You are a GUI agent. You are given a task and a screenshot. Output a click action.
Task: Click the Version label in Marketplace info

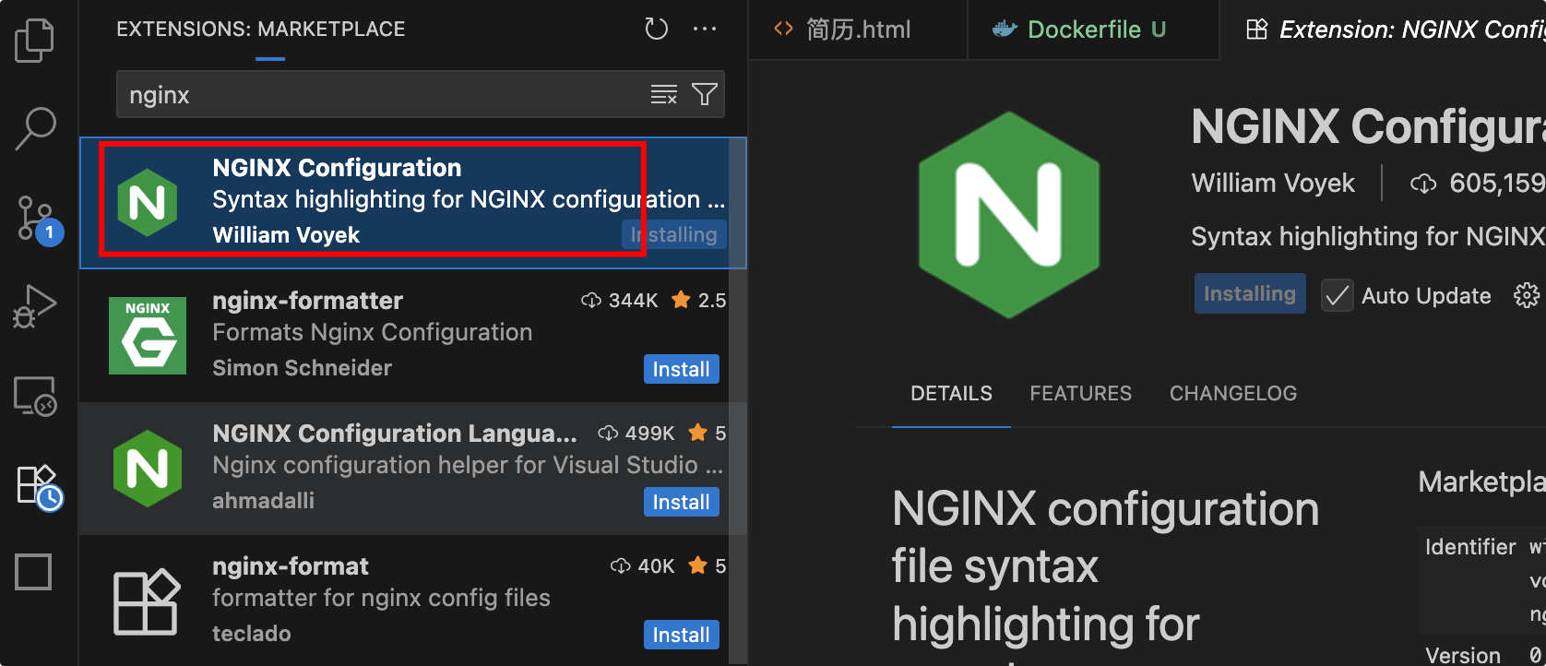click(1463, 655)
